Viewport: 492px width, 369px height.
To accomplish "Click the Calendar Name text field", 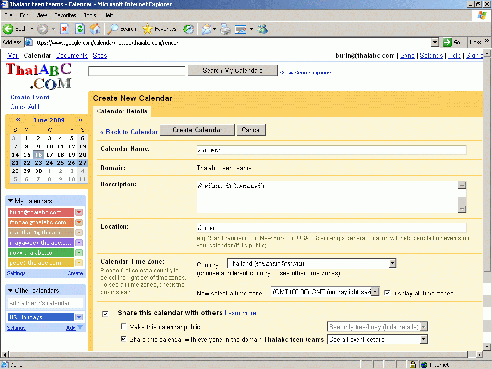I will (332, 150).
